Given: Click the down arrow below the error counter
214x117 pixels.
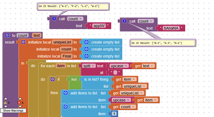Looking at the screenshot, I should 20,107.
